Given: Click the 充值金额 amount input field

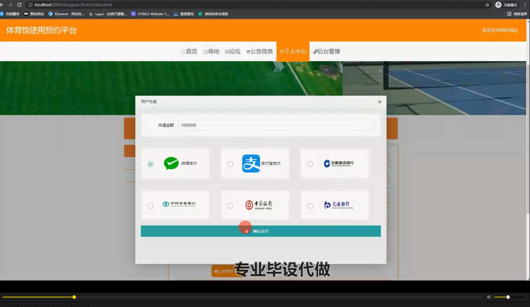Looking at the screenshot, I should tap(276, 125).
